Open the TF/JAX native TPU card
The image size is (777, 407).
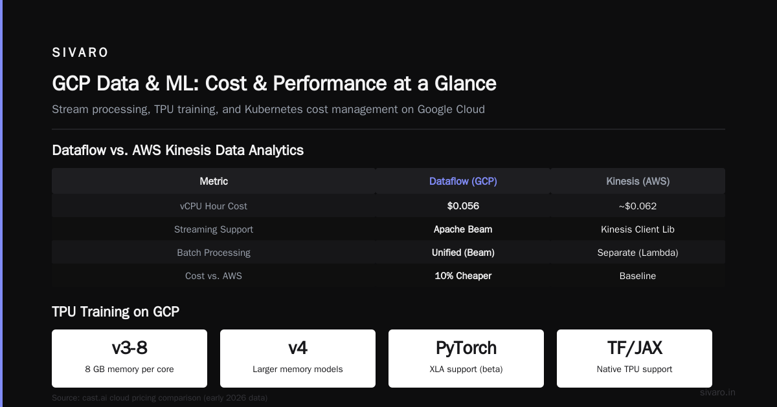point(635,359)
